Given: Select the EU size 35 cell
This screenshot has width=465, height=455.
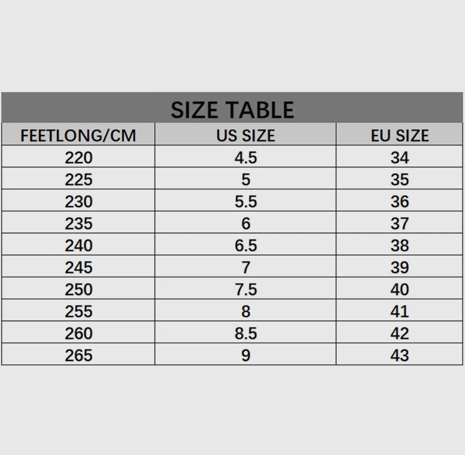Looking at the screenshot, I should [x=399, y=180].
